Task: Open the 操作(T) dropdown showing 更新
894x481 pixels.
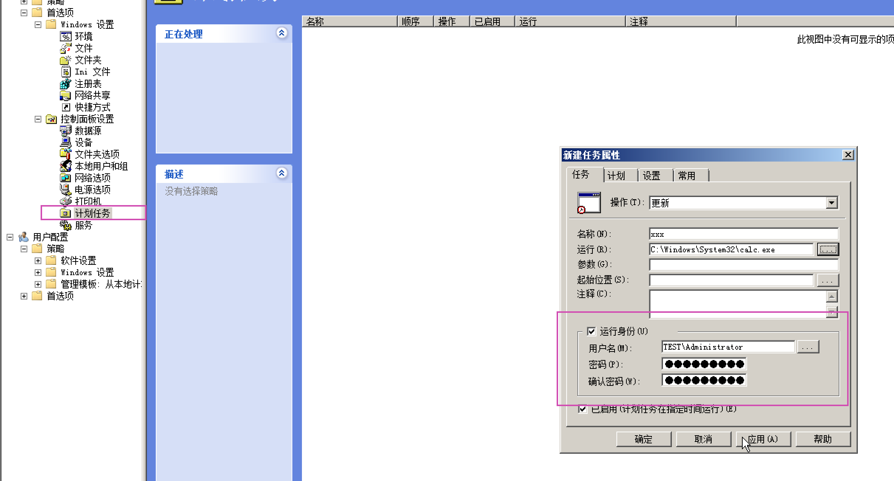Action: (x=832, y=203)
